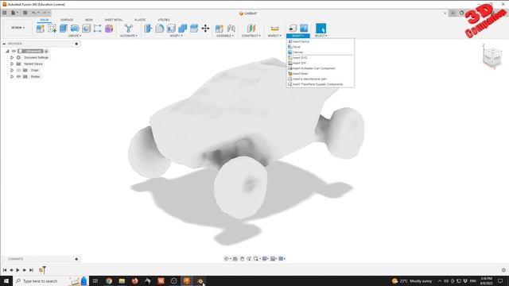Click the Select tool icon
The height and width of the screenshot is (286, 509).
(321, 29)
